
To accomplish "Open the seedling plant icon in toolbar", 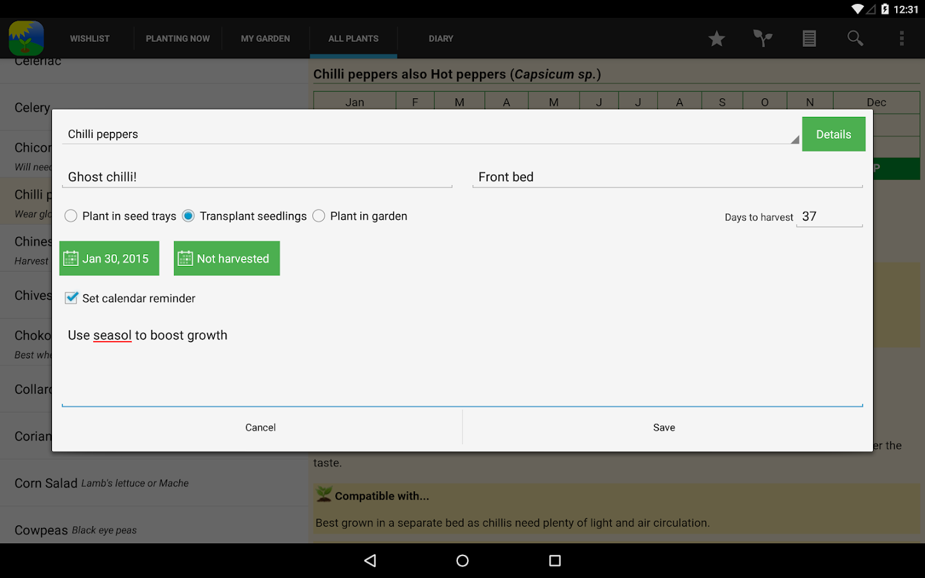I will coord(762,39).
